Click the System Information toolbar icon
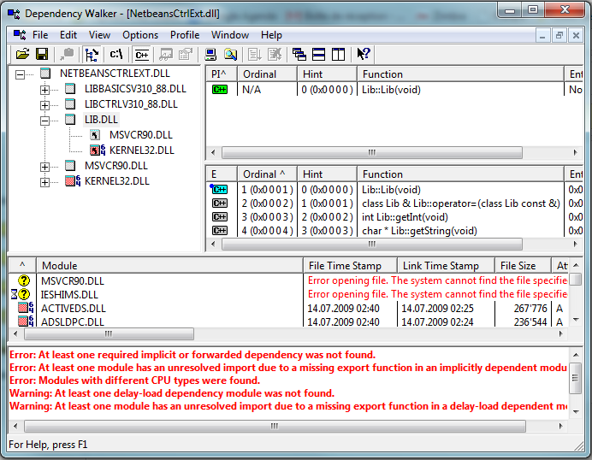Image resolution: width=592 pixels, height=460 pixels. 210,54
